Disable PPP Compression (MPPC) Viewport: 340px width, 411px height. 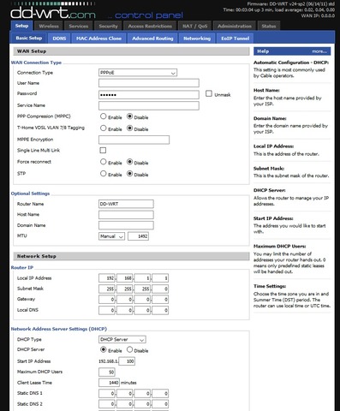[x=129, y=116]
